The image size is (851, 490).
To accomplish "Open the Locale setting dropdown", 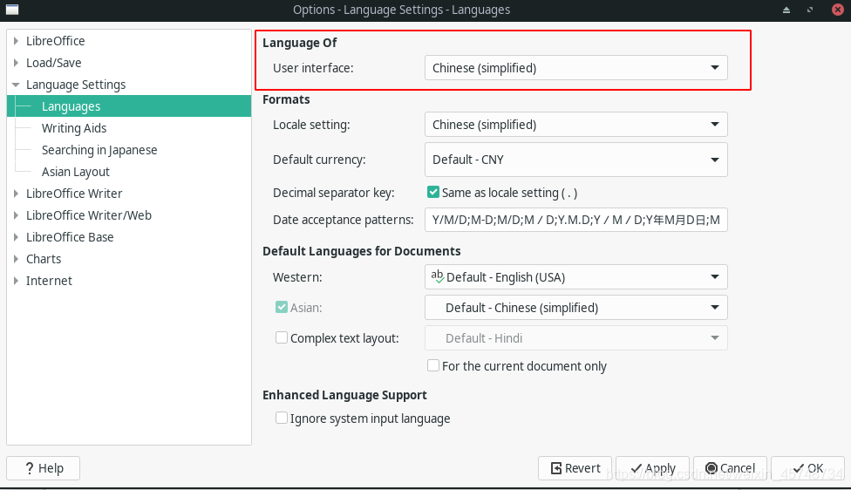I will point(575,125).
